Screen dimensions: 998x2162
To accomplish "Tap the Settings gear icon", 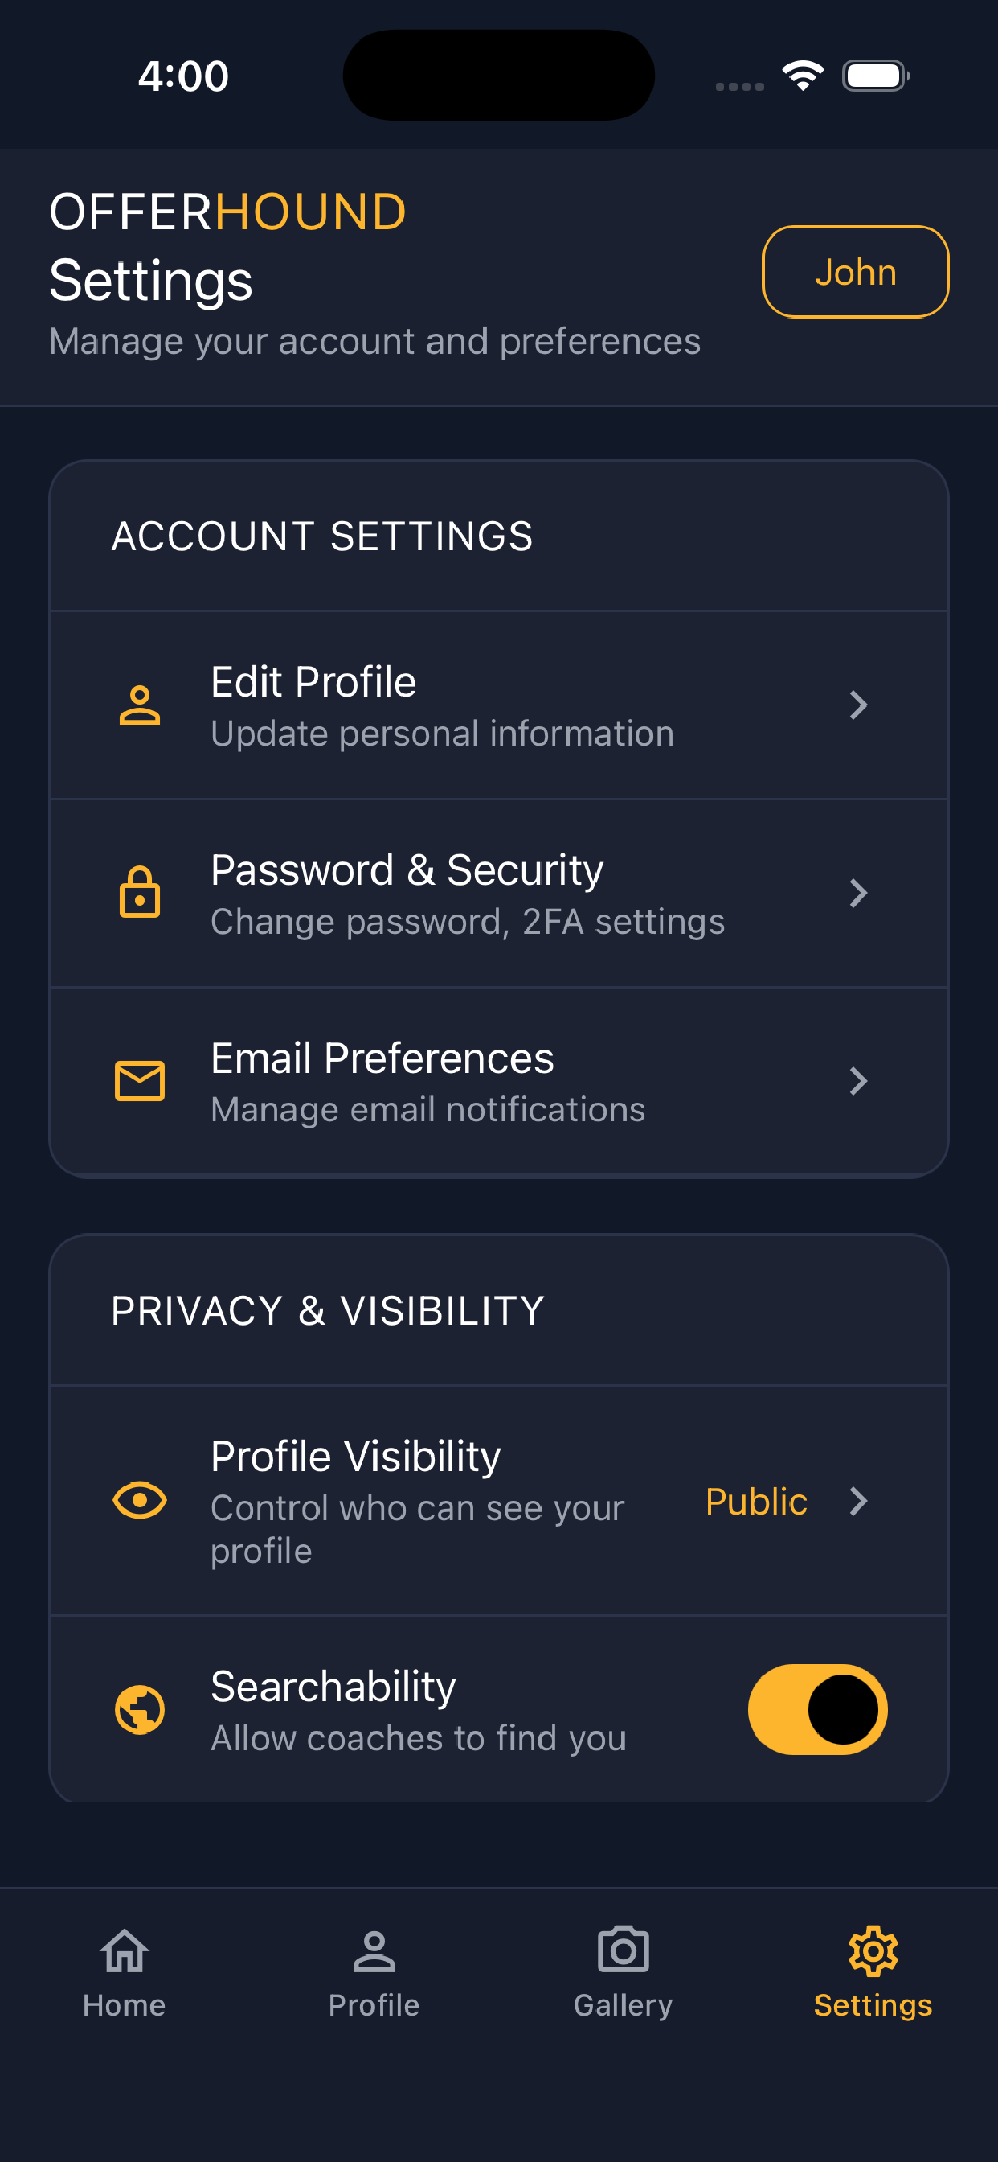I will [x=873, y=1950].
